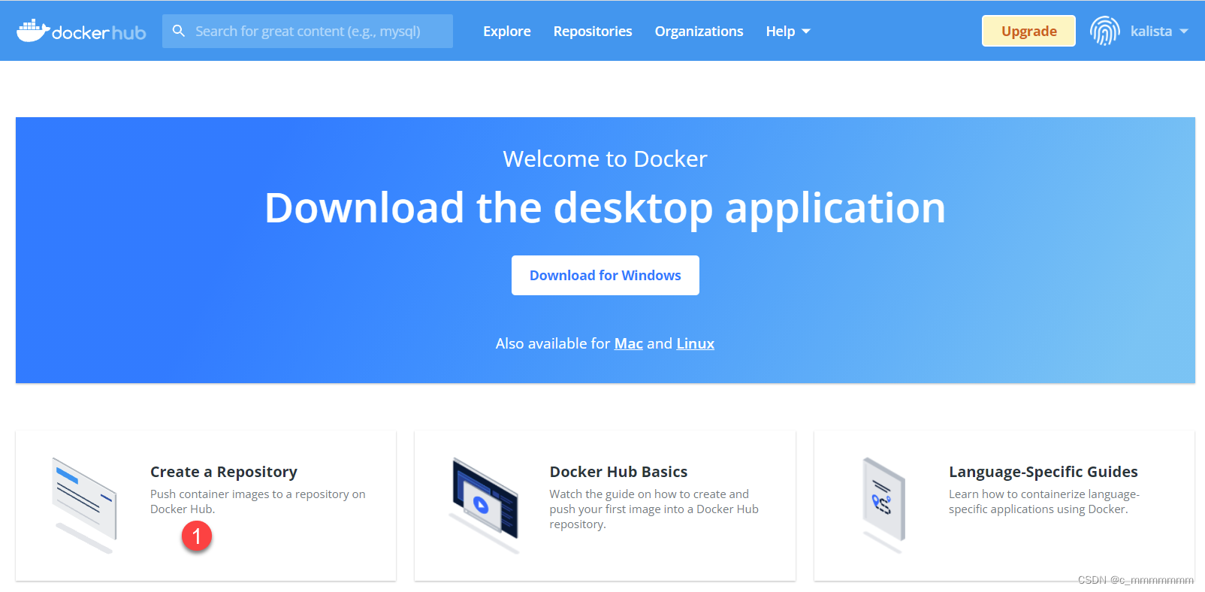Click 'Download the desktop application' headline
This screenshot has width=1205, height=592.
(605, 207)
